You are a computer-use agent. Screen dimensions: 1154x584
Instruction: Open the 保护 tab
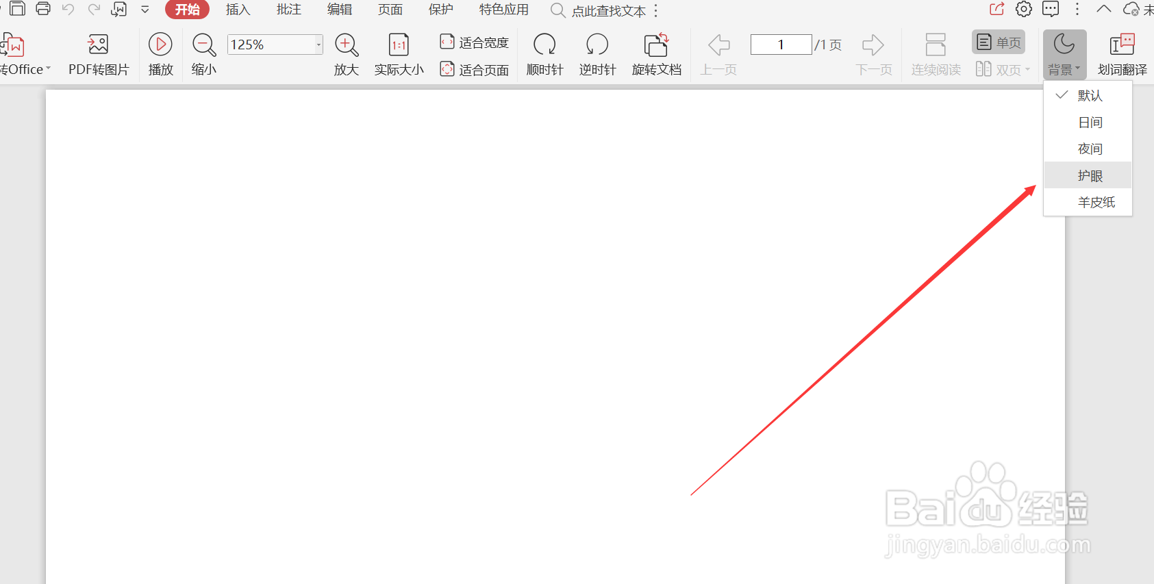441,10
